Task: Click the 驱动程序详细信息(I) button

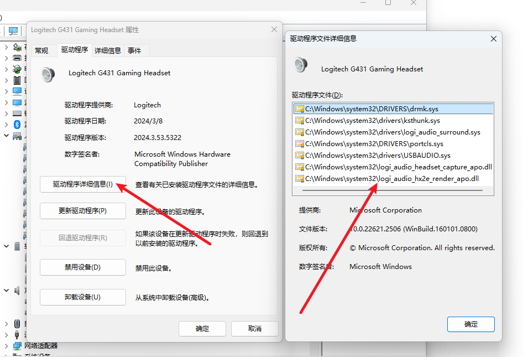Action: [83, 184]
